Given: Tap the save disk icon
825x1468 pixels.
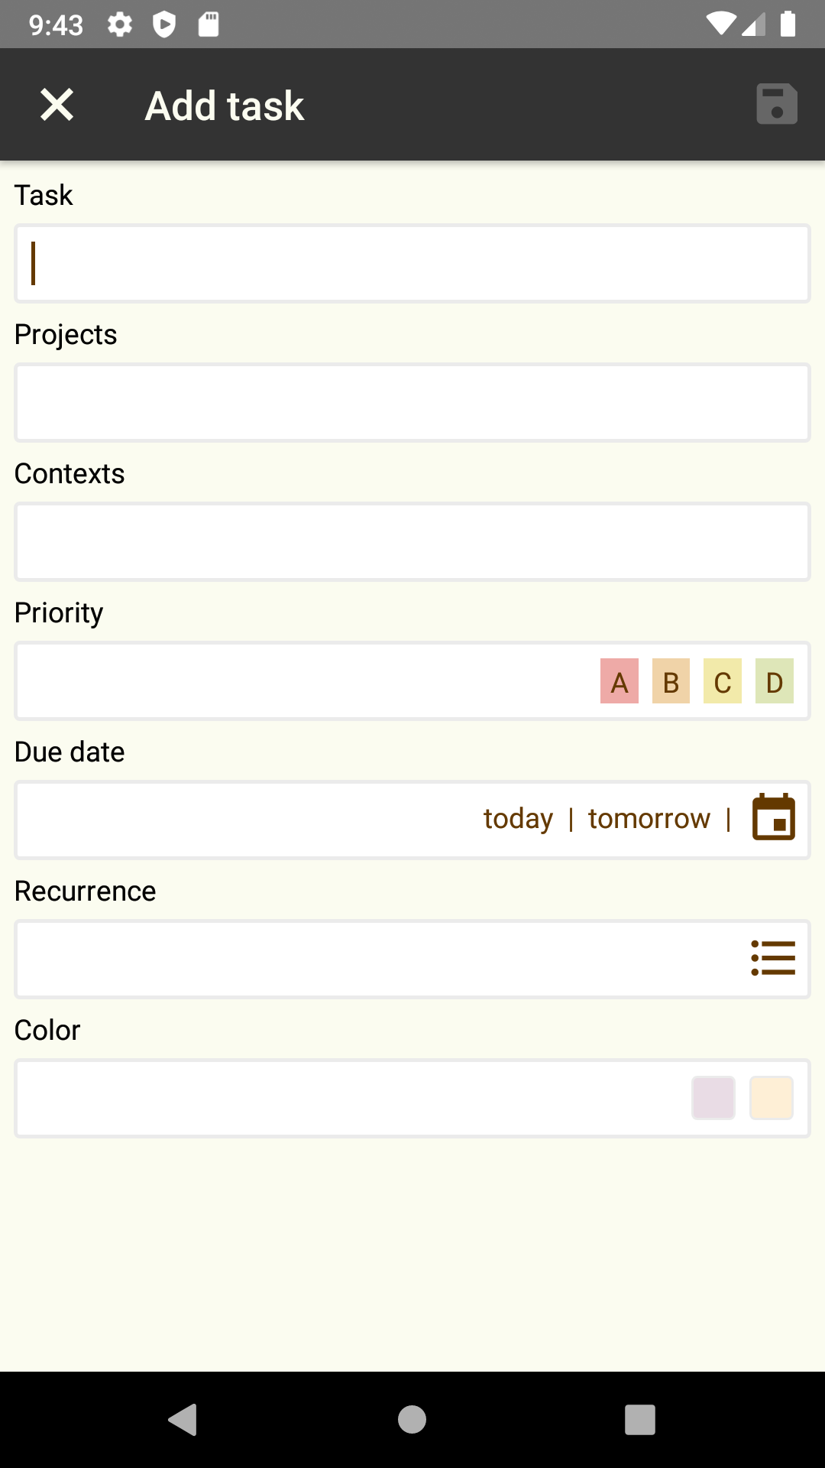Looking at the screenshot, I should point(777,104).
